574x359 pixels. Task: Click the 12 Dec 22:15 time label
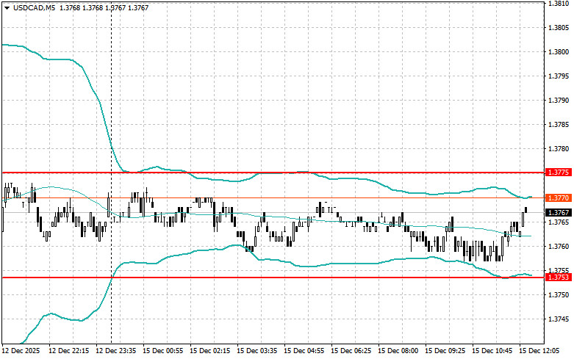coord(69,351)
